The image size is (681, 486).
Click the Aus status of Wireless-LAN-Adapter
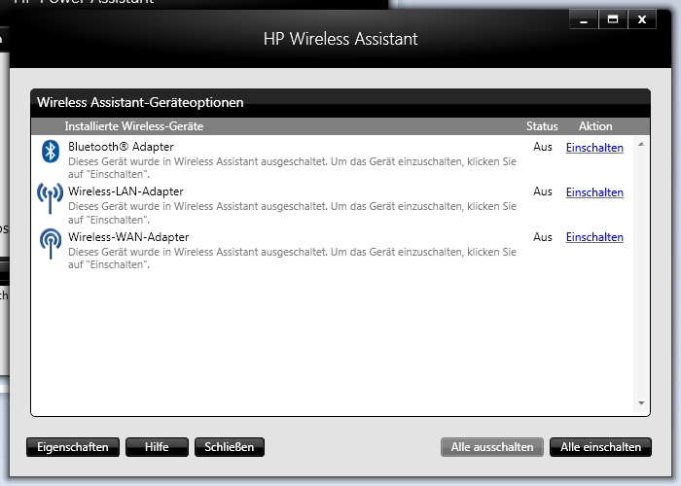(543, 191)
